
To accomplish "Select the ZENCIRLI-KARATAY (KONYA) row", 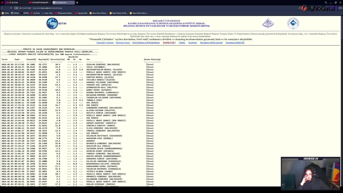I will point(77,126).
